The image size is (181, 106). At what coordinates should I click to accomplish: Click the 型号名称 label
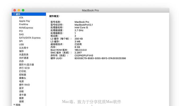point(56,22)
